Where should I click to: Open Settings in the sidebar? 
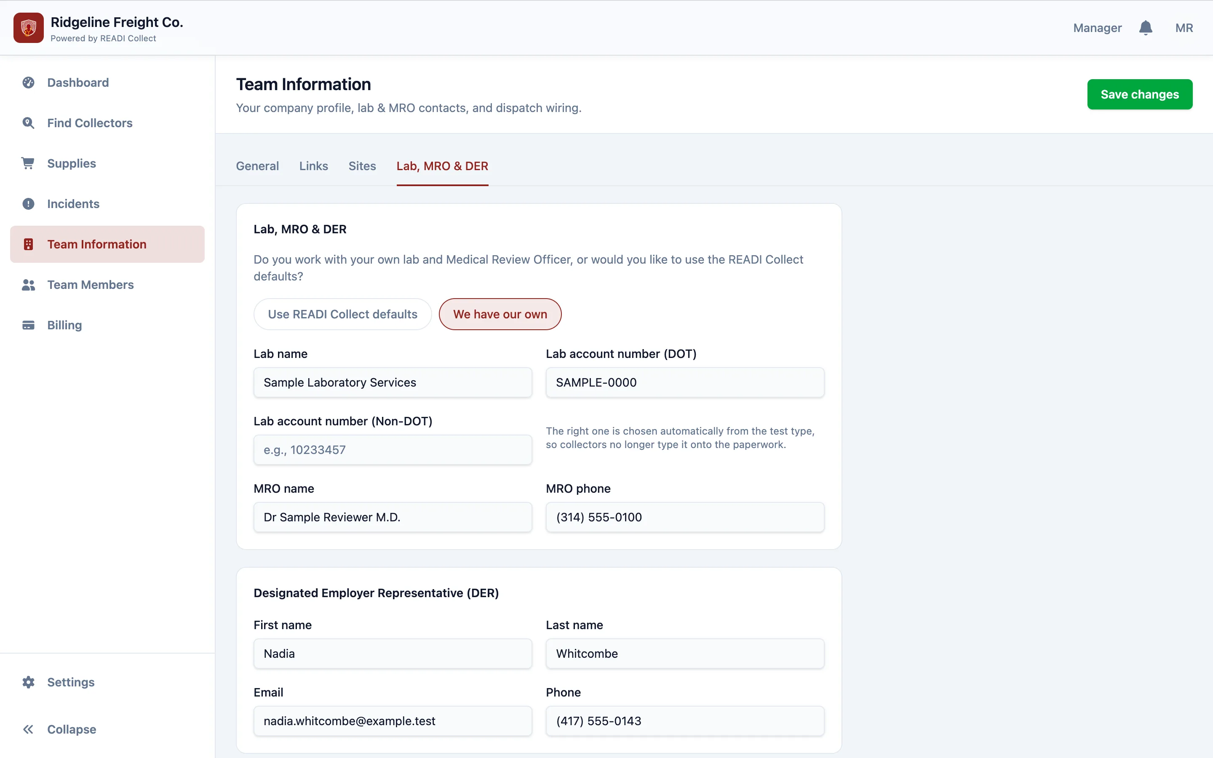tap(107, 682)
